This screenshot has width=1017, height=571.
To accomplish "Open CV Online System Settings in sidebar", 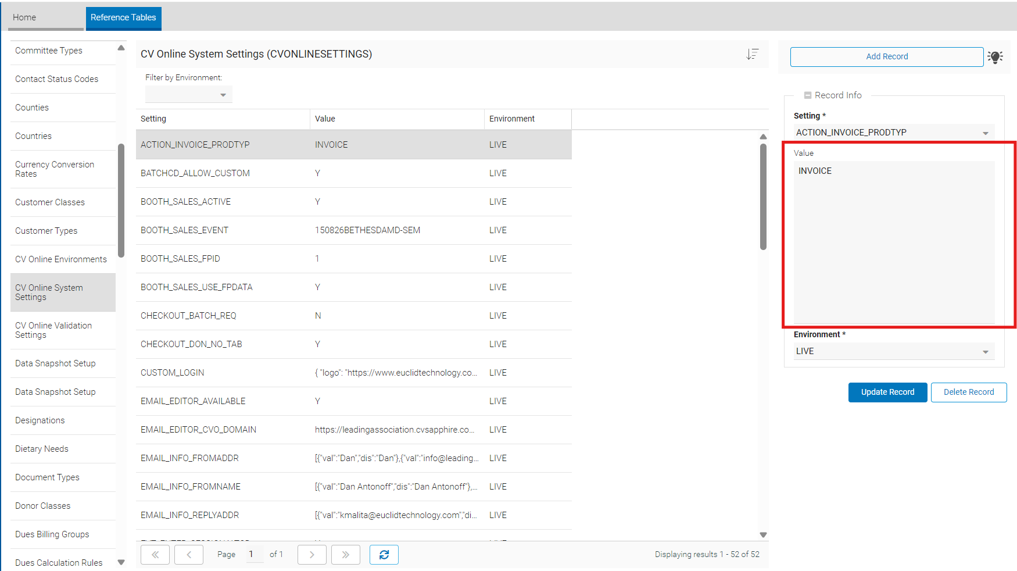I will 63,292.
